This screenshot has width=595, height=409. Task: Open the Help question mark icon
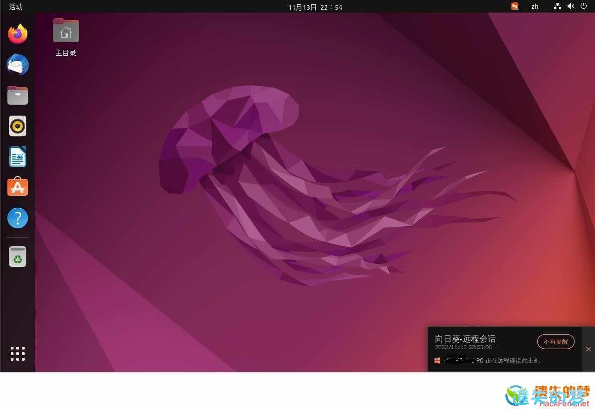(x=18, y=218)
